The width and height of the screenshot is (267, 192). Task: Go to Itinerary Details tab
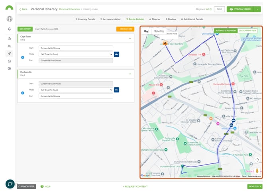click(x=86, y=19)
